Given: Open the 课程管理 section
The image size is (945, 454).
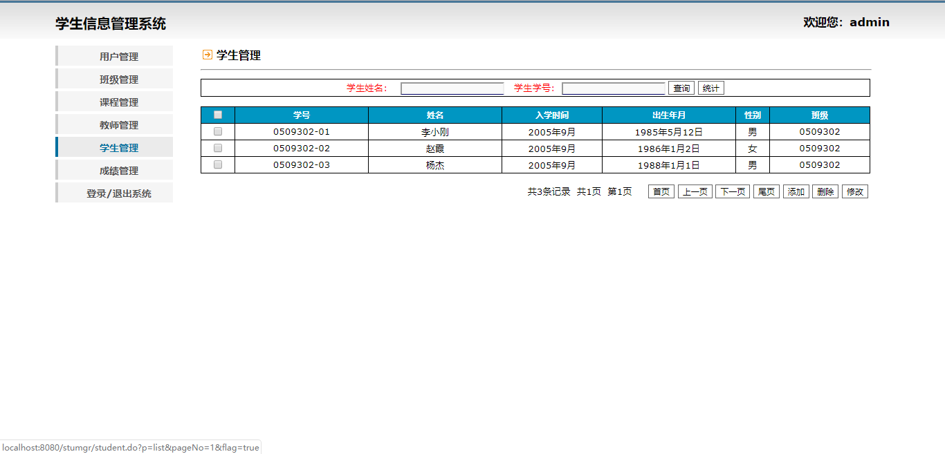Looking at the screenshot, I should (x=118, y=102).
